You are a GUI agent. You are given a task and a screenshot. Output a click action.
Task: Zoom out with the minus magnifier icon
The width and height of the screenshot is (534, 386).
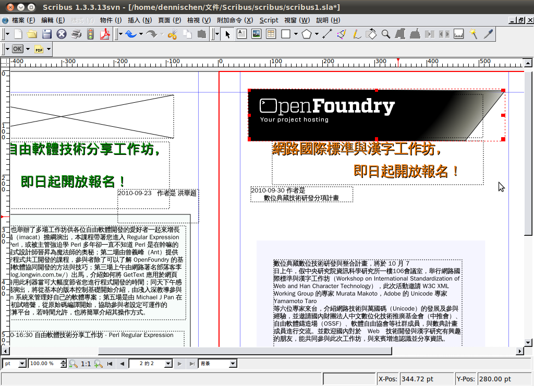(73, 364)
